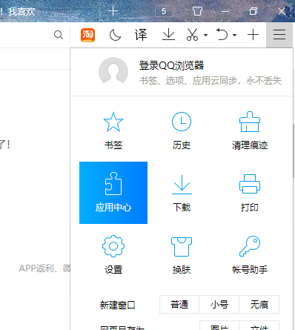Image resolution: width=295 pixels, height=330 pixels.
Task: Open a 小号 alternate account window
Action: (219, 304)
